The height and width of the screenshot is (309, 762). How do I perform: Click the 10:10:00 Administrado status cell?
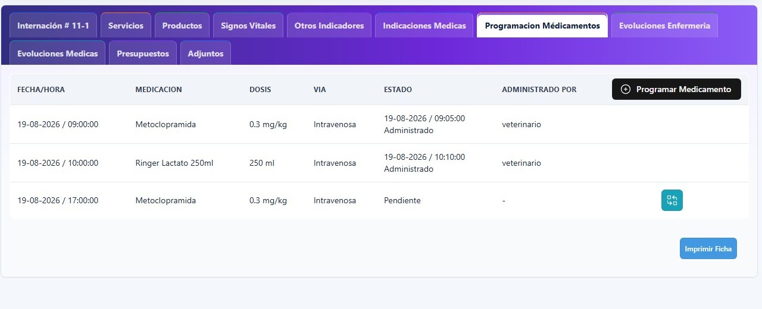[x=424, y=163]
